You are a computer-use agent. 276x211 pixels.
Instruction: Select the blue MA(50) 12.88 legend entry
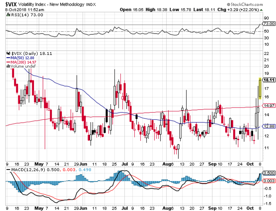[19, 57]
